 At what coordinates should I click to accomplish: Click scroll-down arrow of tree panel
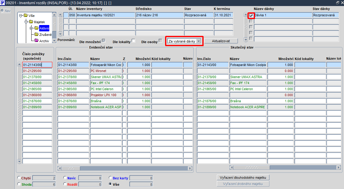pos(54,41)
